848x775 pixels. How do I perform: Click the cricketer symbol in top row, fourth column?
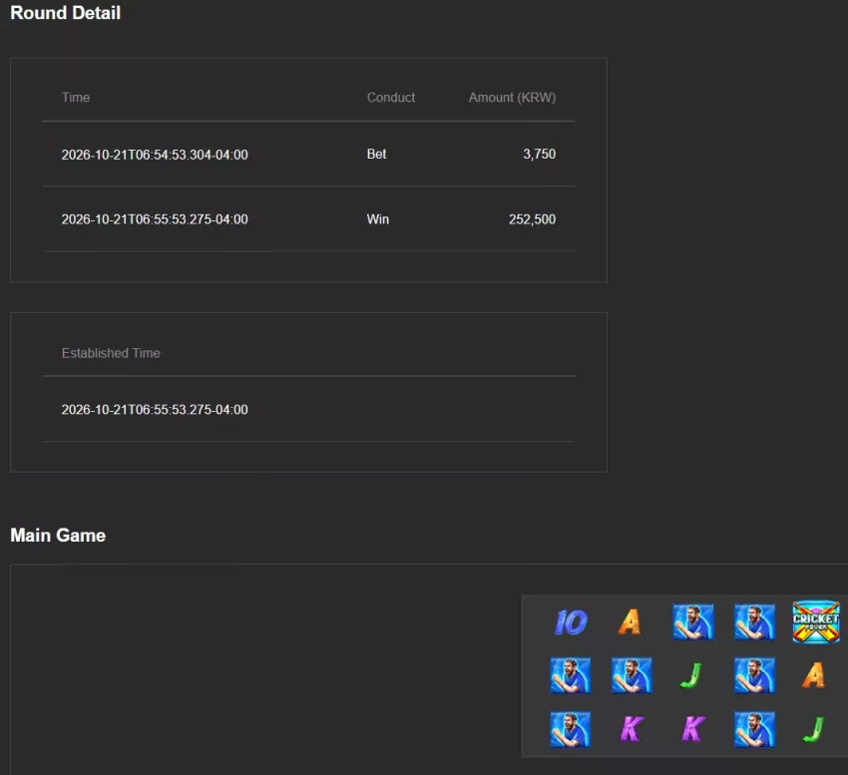(754, 622)
